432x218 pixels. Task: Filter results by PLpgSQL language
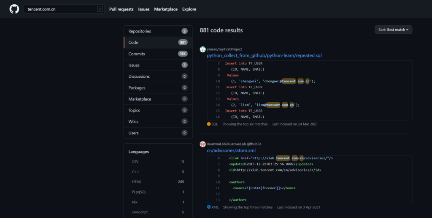pos(158,192)
